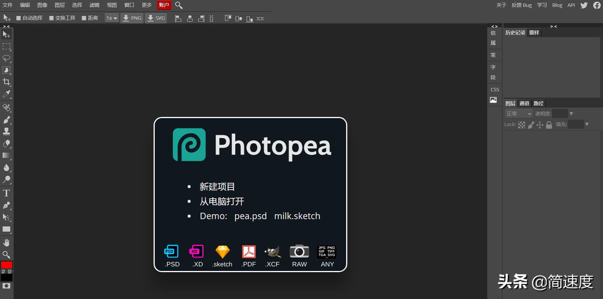
Task: Select the Pen tool
Action: [6, 205]
